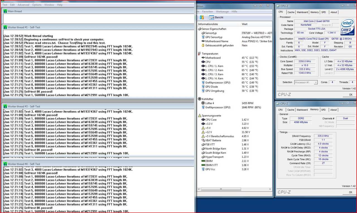Select the Gehäusezutritt gefunden lock icon
This screenshot has width=357, height=213.
coord(203,45)
